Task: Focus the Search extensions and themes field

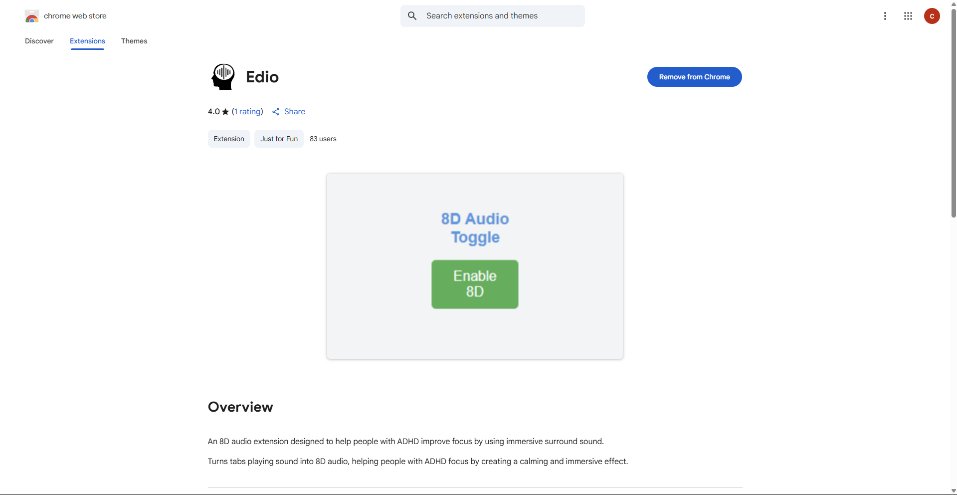Action: tap(493, 16)
